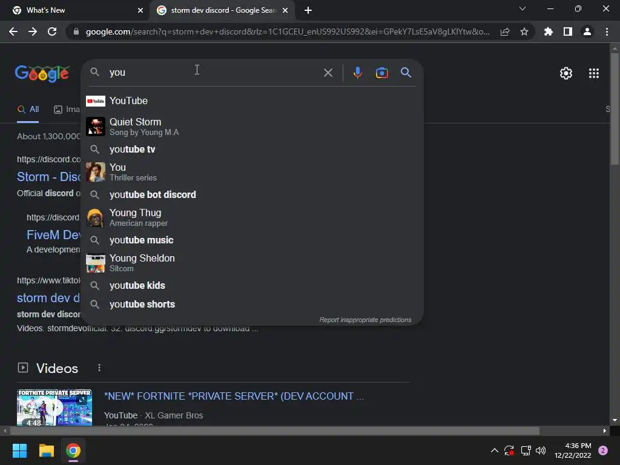Select the You thriller series suggestion
The height and width of the screenshot is (465, 620).
pyautogui.click(x=252, y=172)
